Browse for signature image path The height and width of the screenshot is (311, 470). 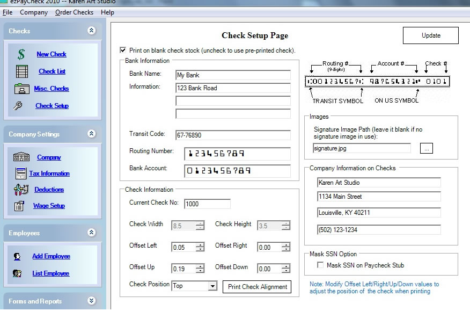pyautogui.click(x=426, y=148)
